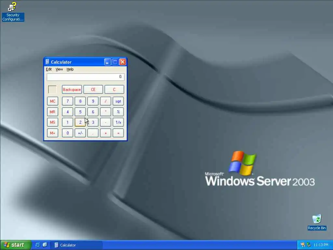Click the calculator display field
This screenshot has width=333, height=250.
(86, 77)
